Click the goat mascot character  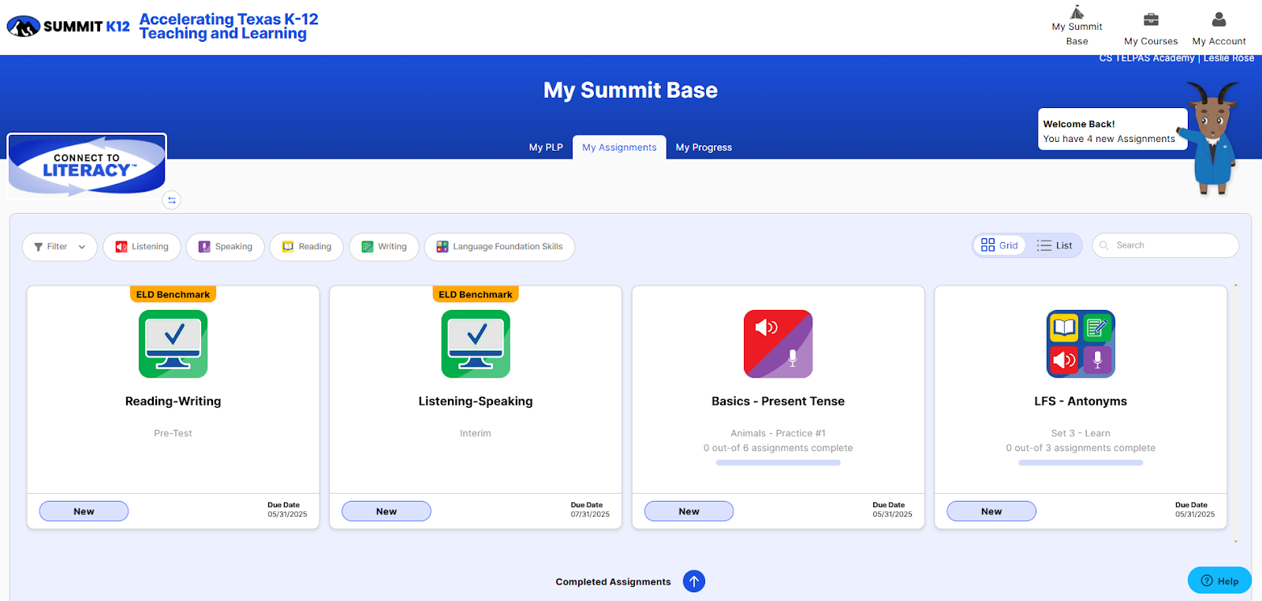(x=1213, y=138)
